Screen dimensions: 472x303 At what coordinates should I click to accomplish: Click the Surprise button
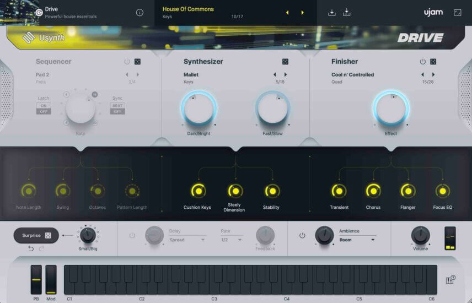pyautogui.click(x=36, y=235)
